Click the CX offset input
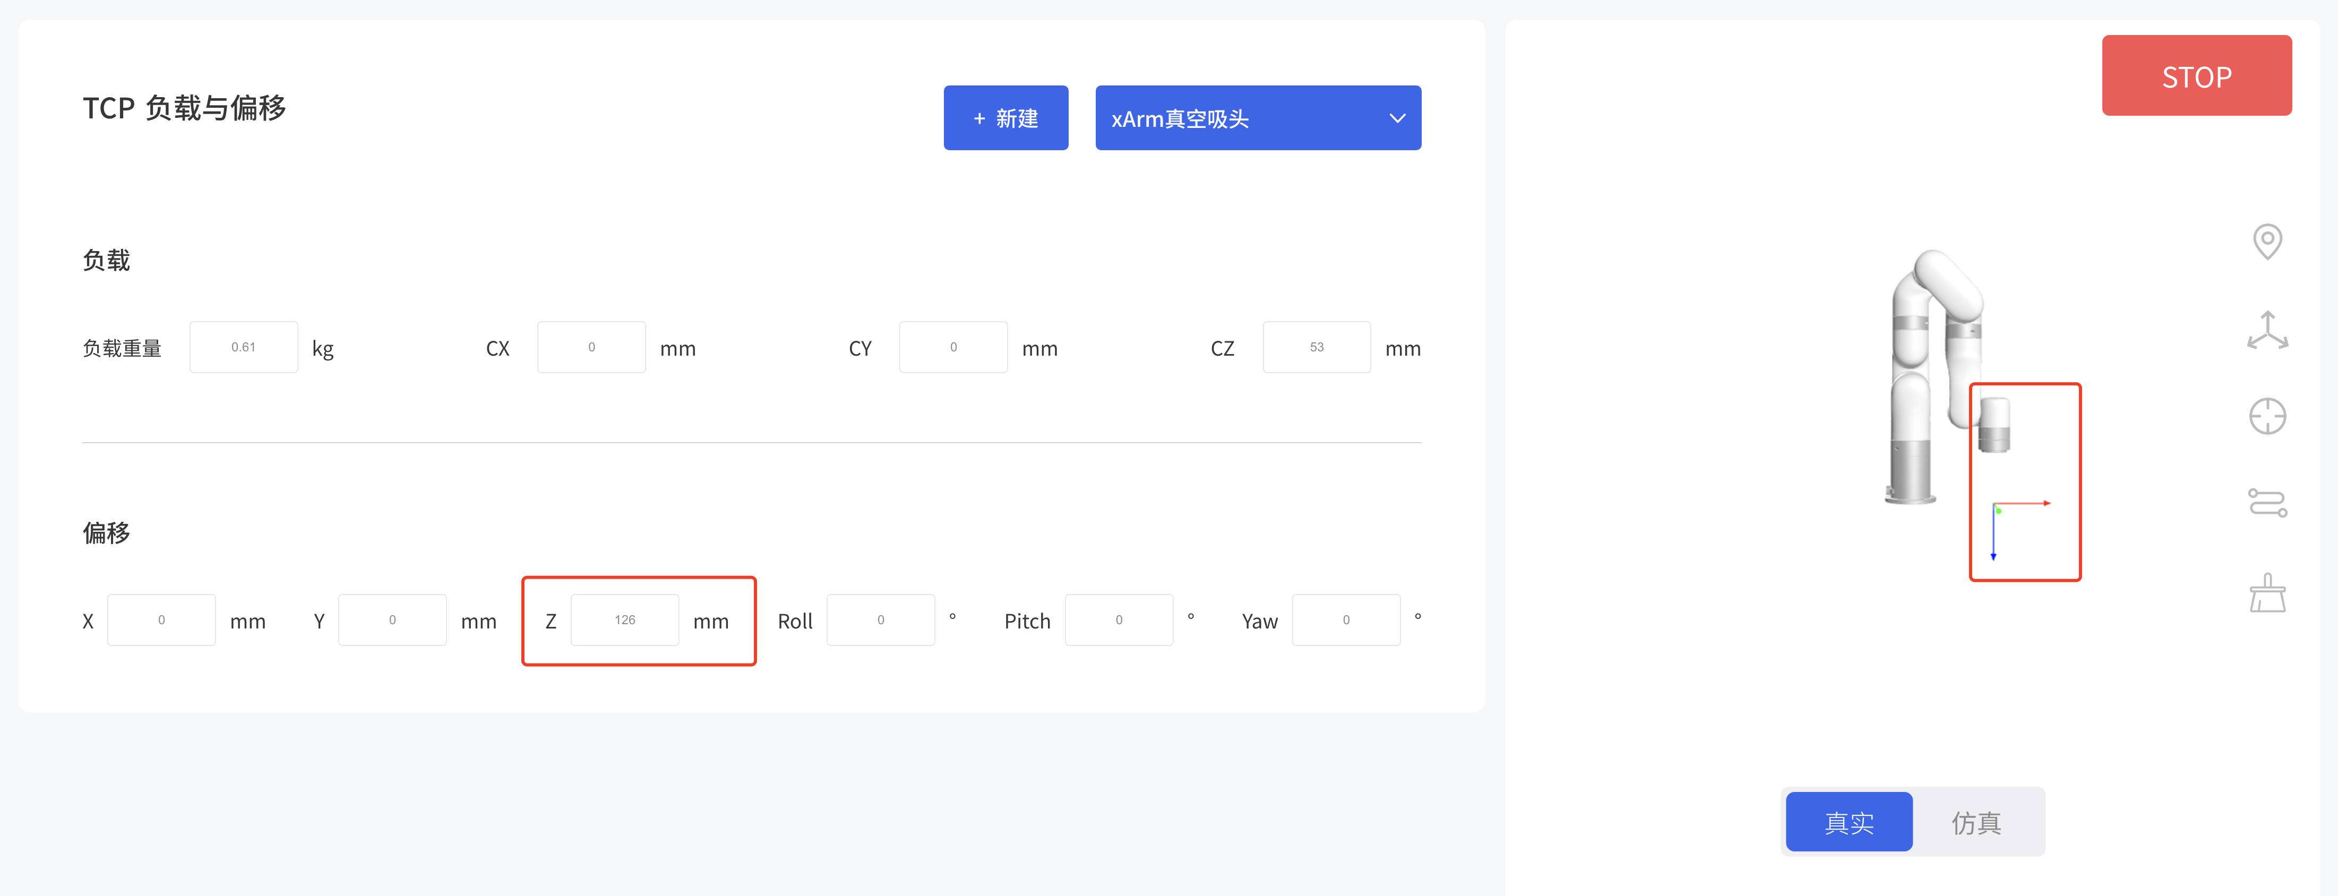This screenshot has width=2338, height=896. pos(591,346)
